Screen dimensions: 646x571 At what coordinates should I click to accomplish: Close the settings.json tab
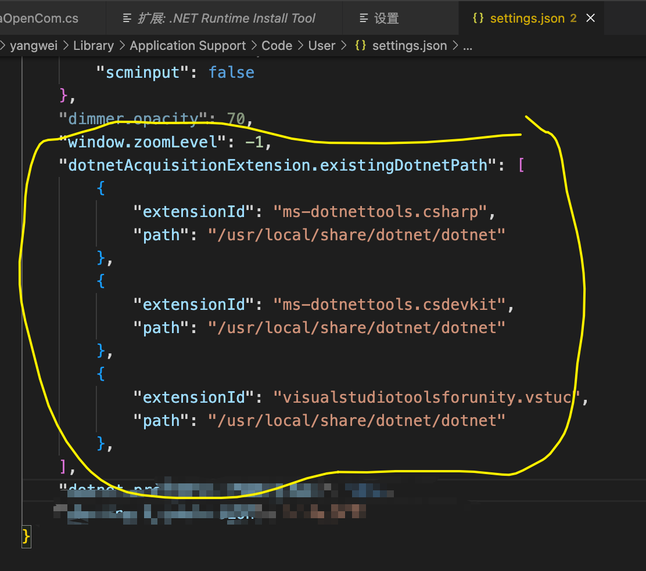click(590, 17)
